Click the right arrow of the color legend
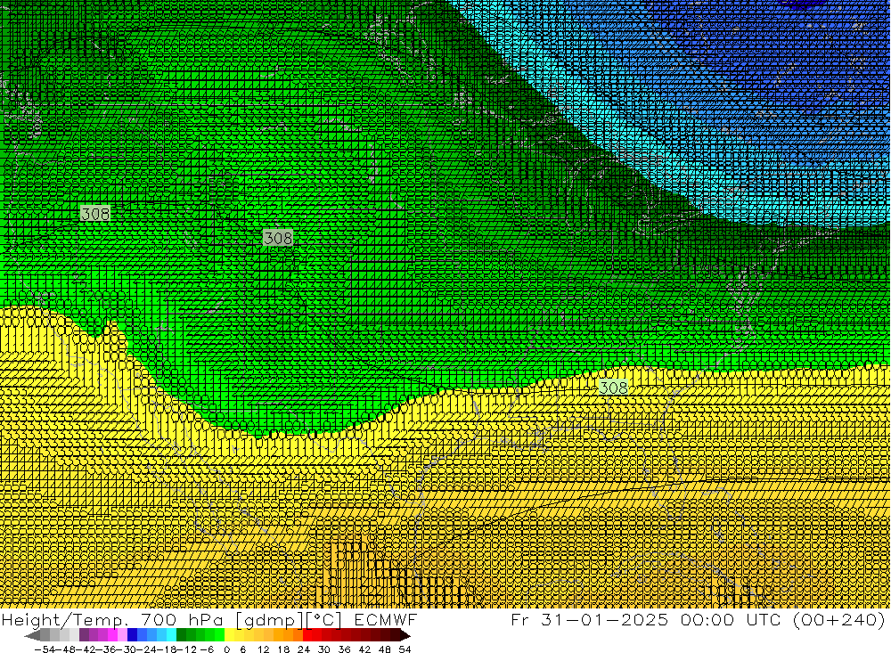 [405, 635]
